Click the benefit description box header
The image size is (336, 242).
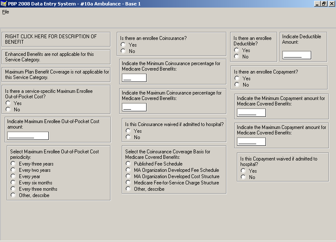56,39
